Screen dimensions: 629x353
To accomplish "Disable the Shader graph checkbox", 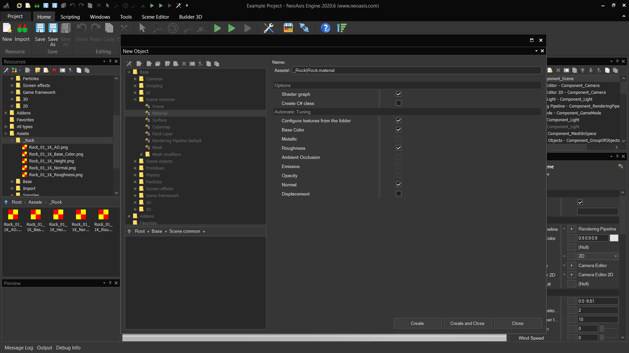I will click(398, 94).
